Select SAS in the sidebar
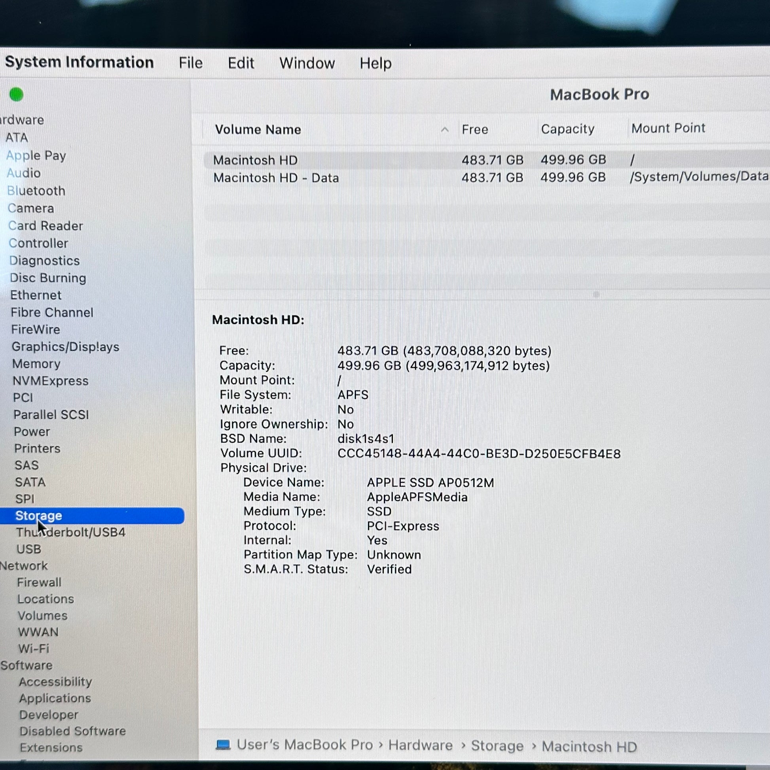The width and height of the screenshot is (770, 770). (x=27, y=465)
